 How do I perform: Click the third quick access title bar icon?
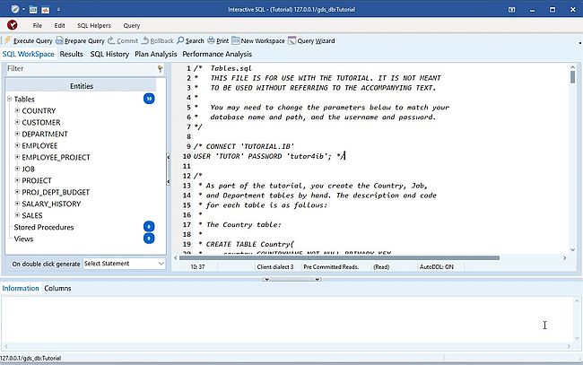click(x=46, y=10)
